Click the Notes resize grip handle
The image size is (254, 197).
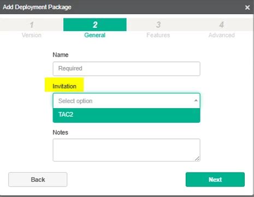[197, 159]
